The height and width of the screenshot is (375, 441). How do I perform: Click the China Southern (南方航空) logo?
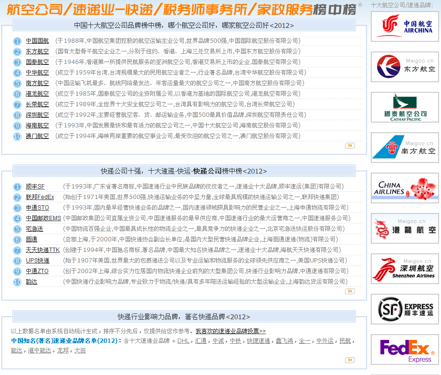[x=404, y=148]
